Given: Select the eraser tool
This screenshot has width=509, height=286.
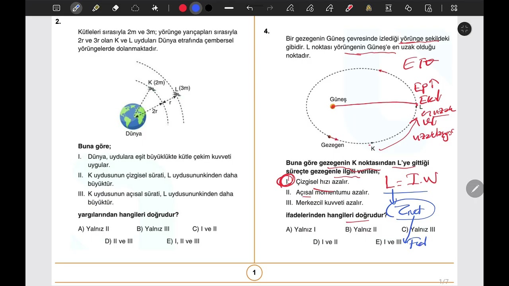Looking at the screenshot, I should point(115,8).
